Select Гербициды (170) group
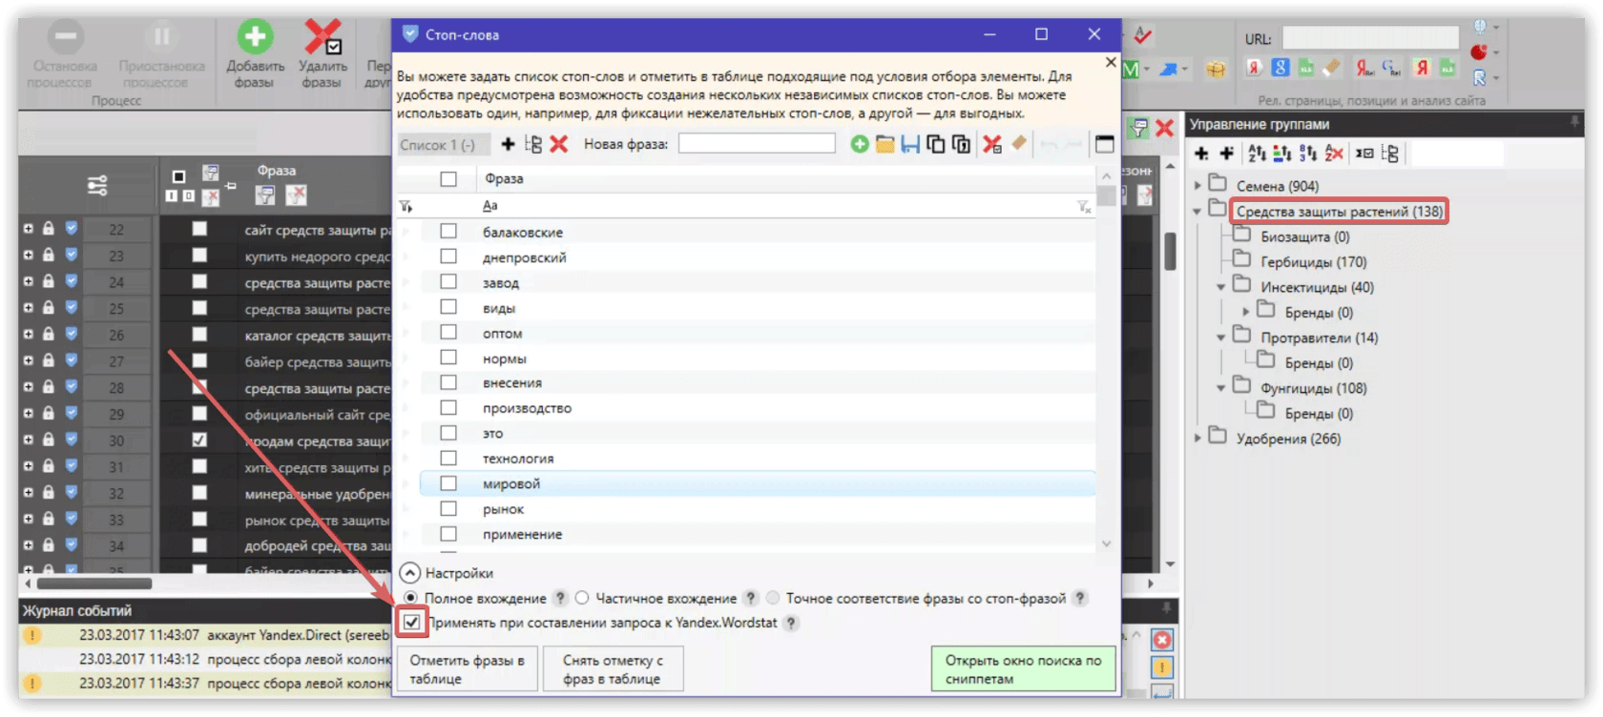The height and width of the screenshot is (717, 1603). point(1314,262)
